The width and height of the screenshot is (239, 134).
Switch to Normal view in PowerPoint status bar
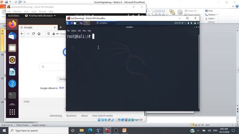(x=193, y=125)
